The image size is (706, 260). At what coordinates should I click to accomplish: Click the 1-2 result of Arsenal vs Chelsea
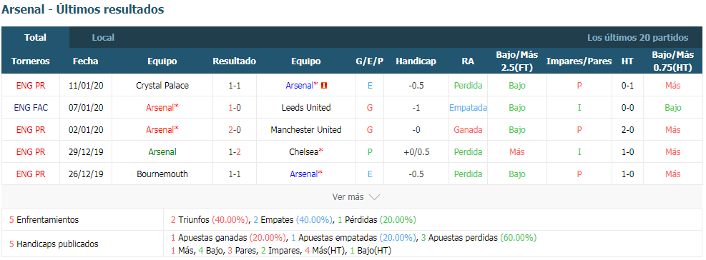tap(235, 152)
